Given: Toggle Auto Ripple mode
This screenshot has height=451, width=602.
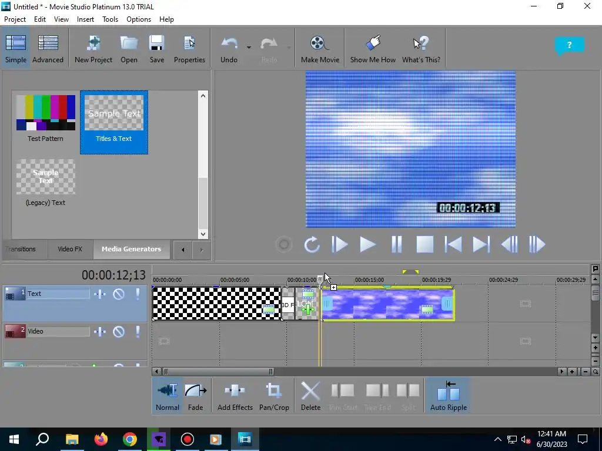Looking at the screenshot, I should (x=449, y=396).
